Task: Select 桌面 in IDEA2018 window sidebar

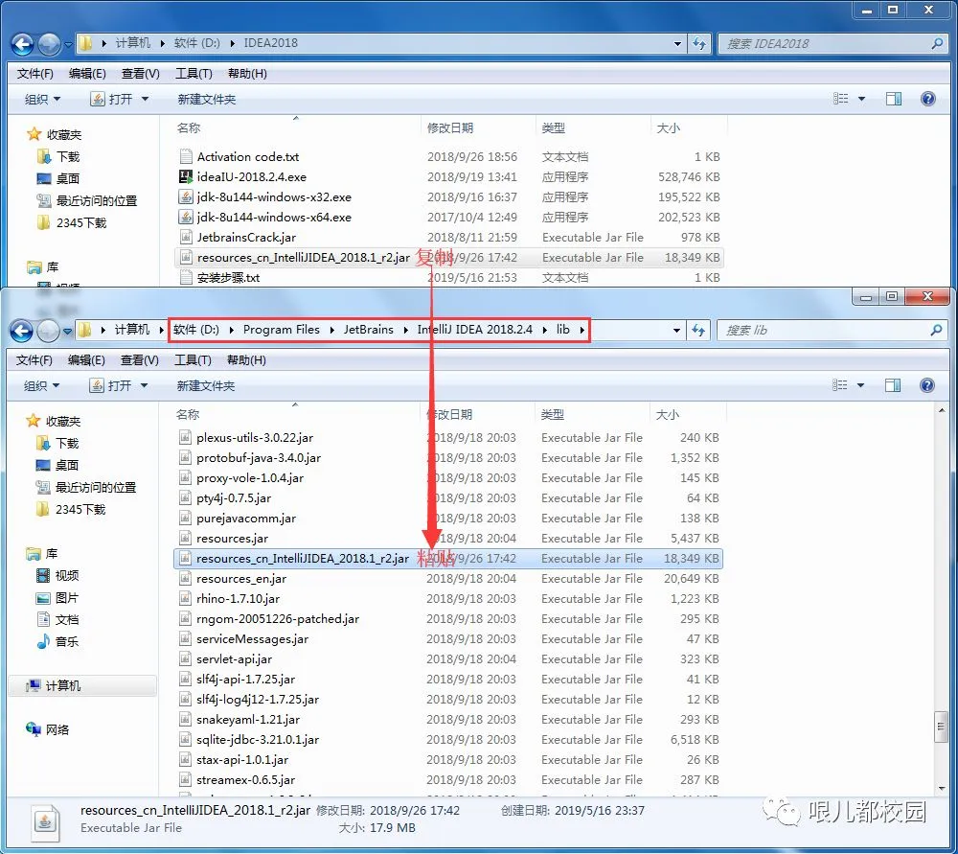Action: (x=68, y=178)
